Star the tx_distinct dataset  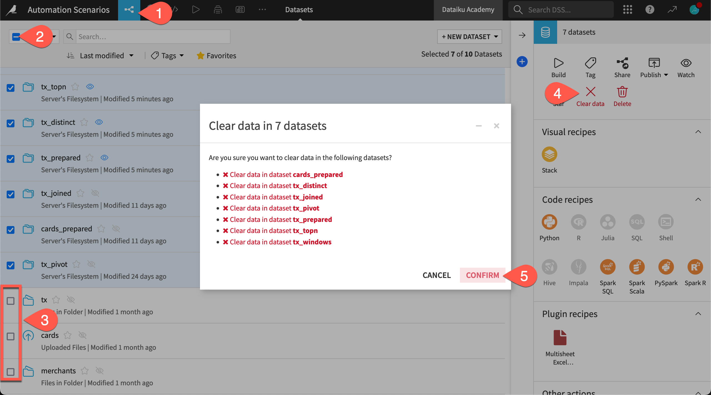pos(84,122)
